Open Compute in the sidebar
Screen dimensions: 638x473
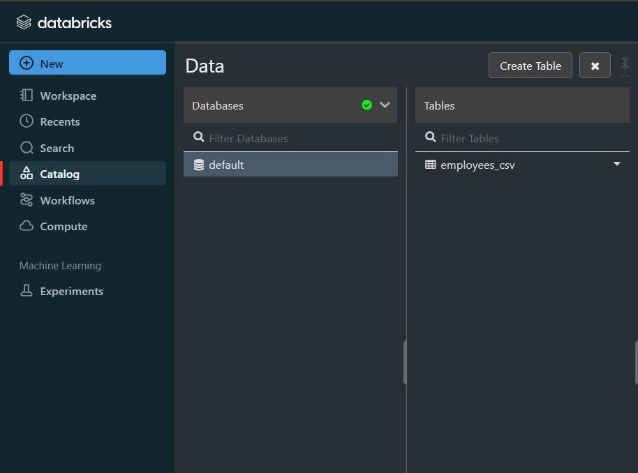click(87, 226)
